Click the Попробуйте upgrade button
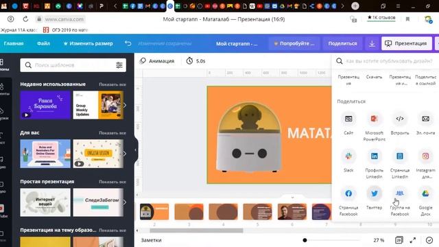Viewport: 439px width, 247px height. coord(294,43)
